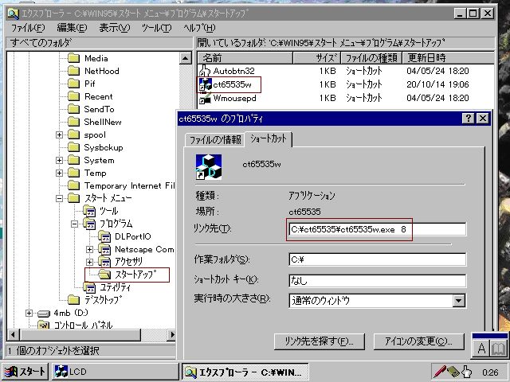Click folder tree scroll right arrow
This screenshot has height=382, width=510.
tap(172, 334)
